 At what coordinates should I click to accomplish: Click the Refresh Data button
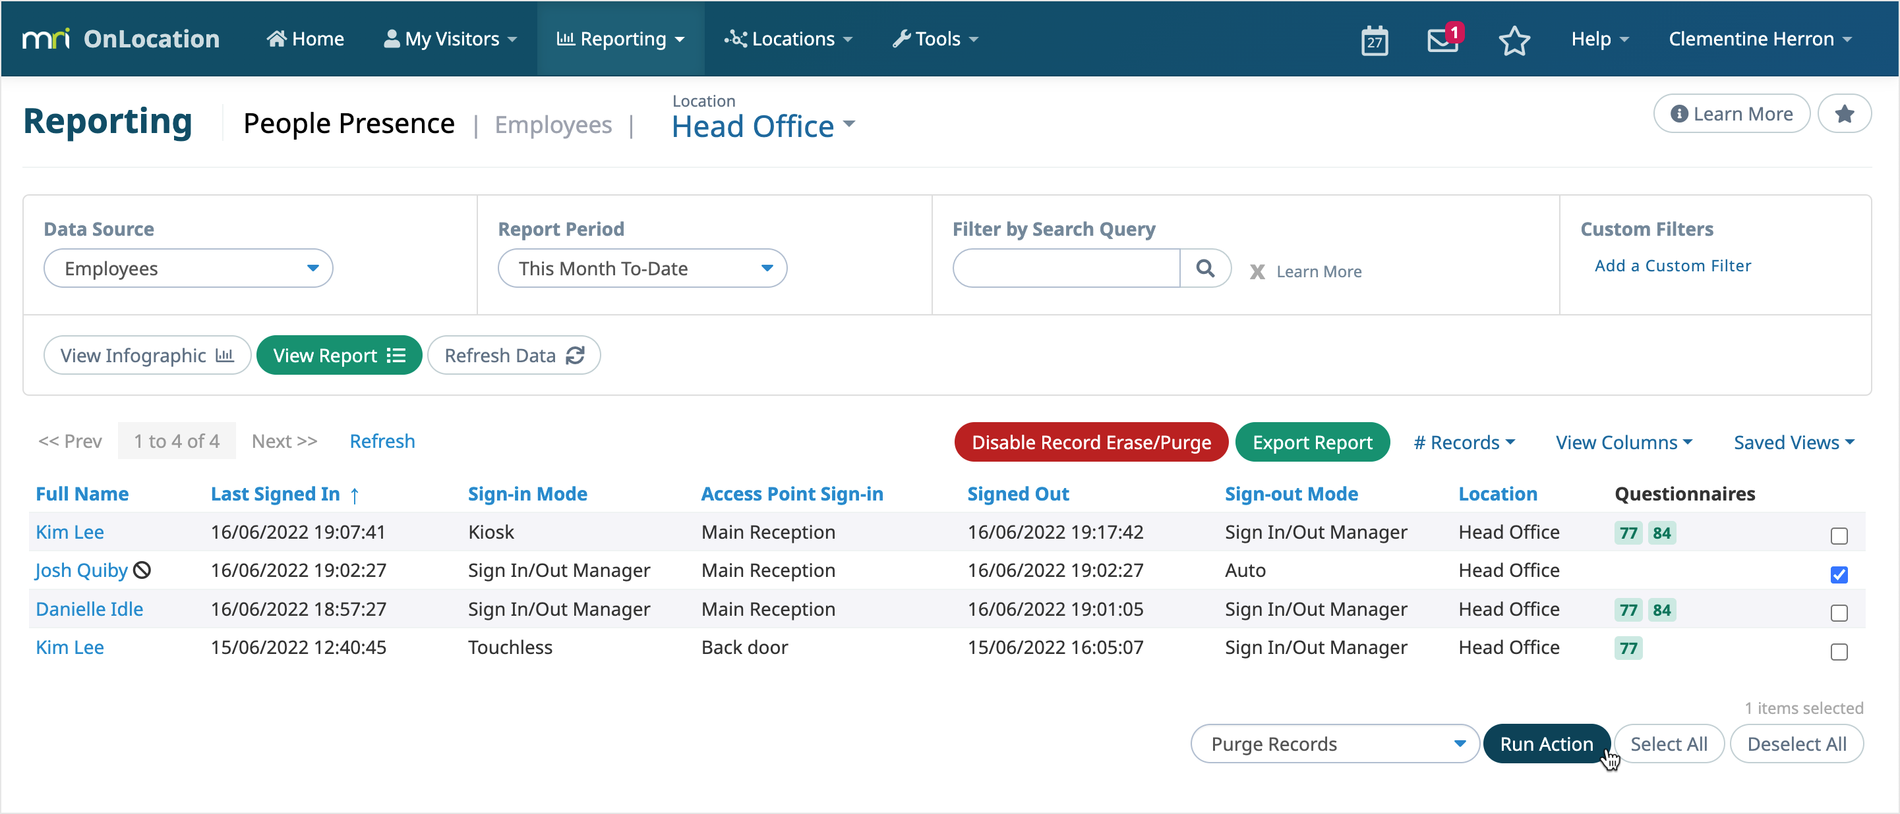[514, 355]
